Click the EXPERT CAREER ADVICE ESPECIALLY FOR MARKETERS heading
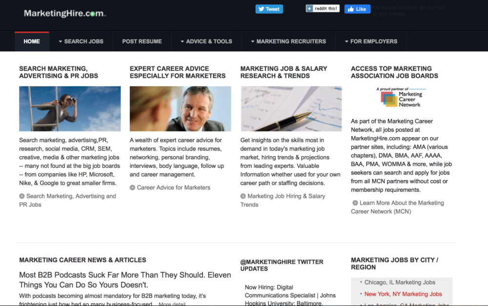The height and width of the screenshot is (306, 488). 178,72
